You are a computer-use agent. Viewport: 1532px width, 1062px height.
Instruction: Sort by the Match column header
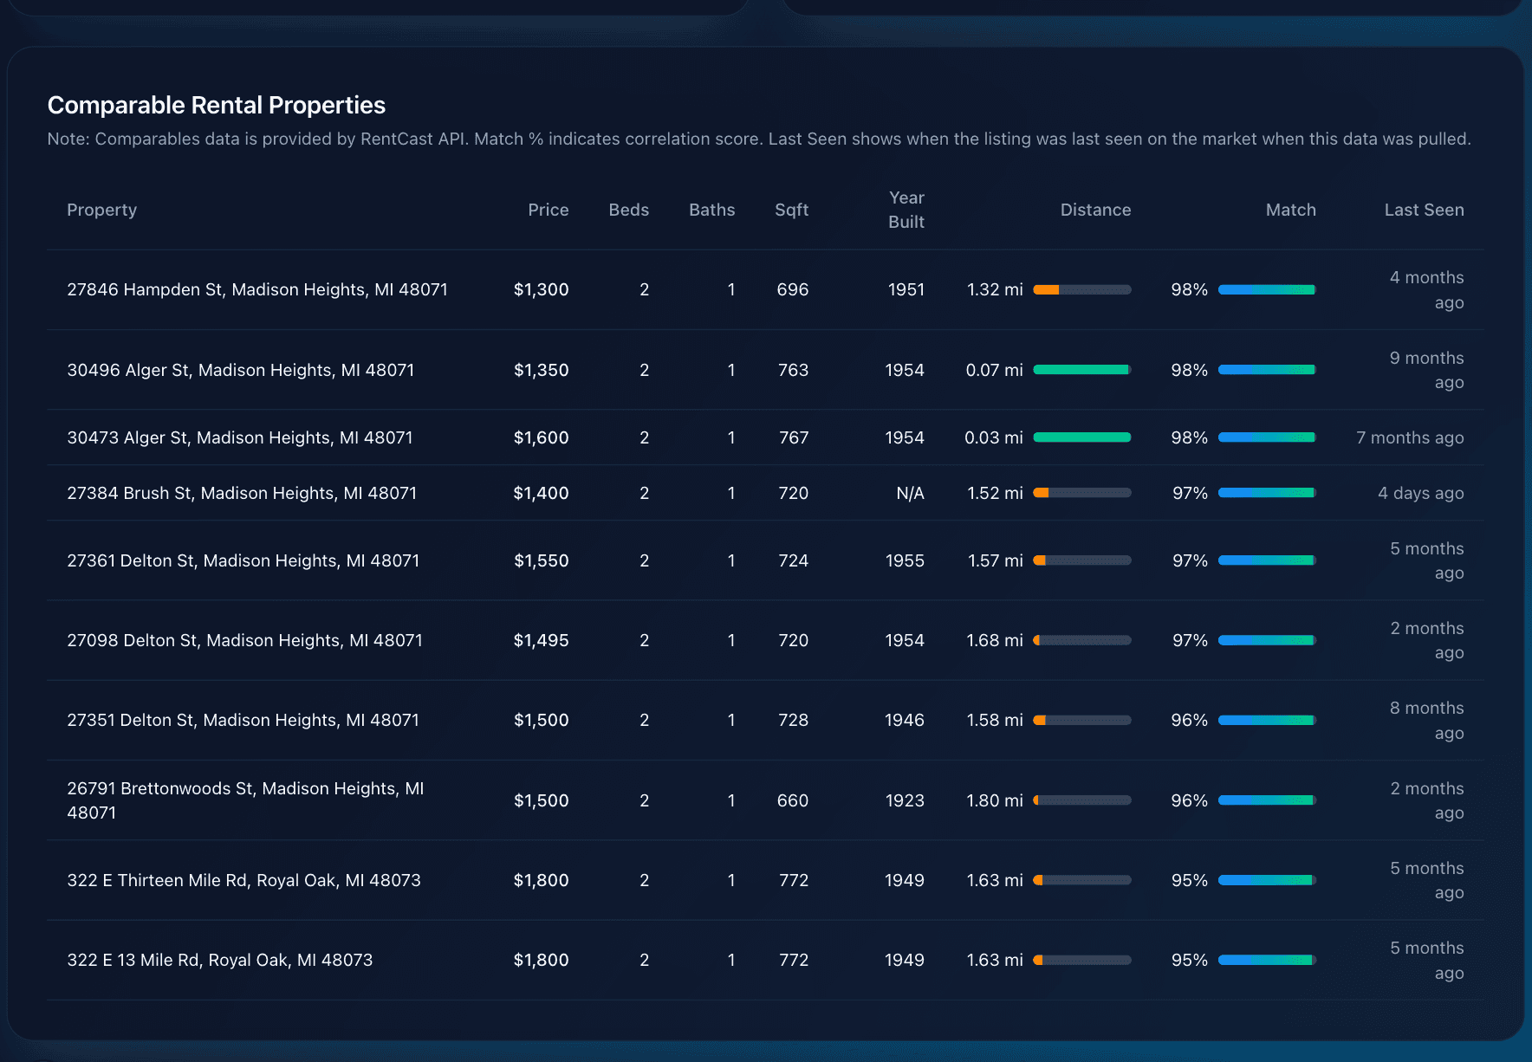(1290, 210)
